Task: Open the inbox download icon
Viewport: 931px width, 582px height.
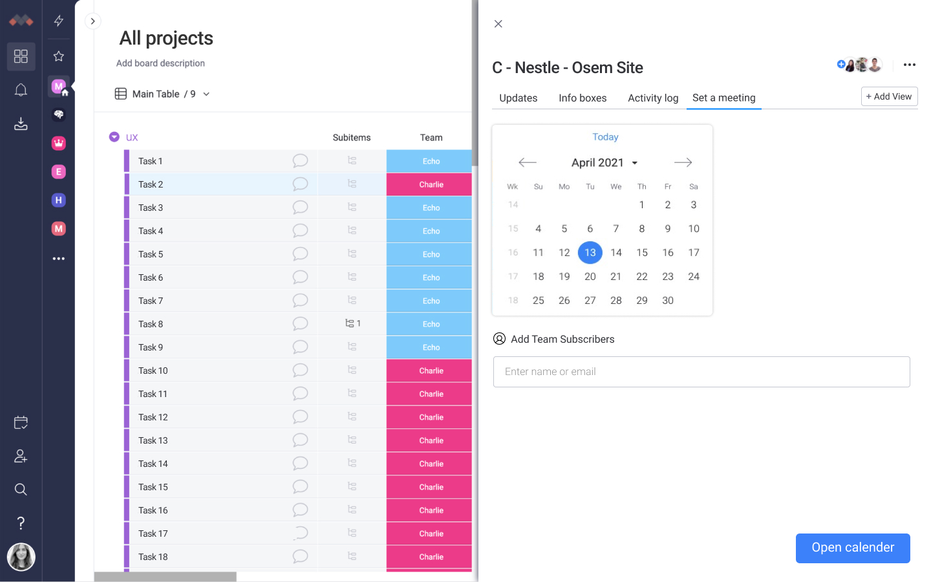Action: pyautogui.click(x=21, y=124)
